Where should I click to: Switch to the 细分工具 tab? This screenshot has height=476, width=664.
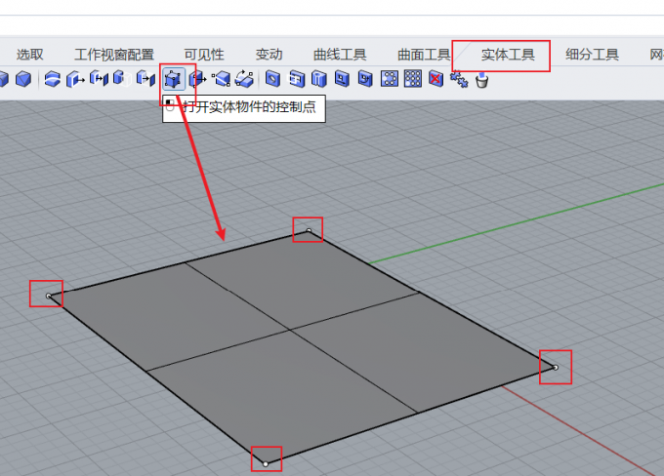[x=592, y=55]
